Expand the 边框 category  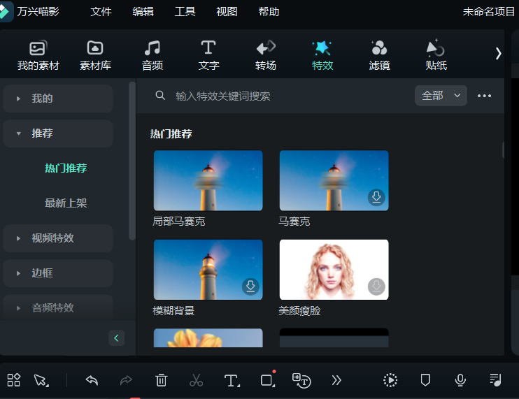58,273
